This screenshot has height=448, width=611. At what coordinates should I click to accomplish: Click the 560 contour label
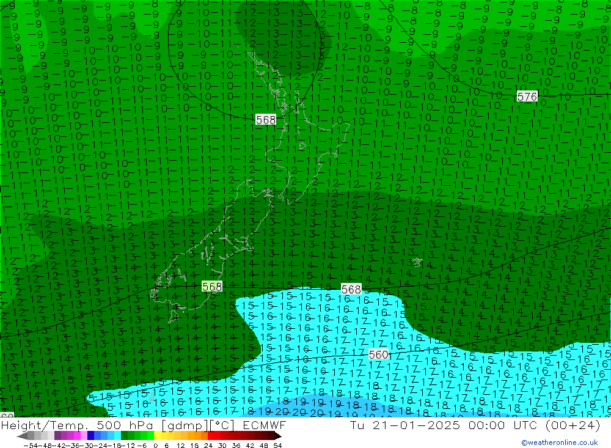(x=378, y=354)
